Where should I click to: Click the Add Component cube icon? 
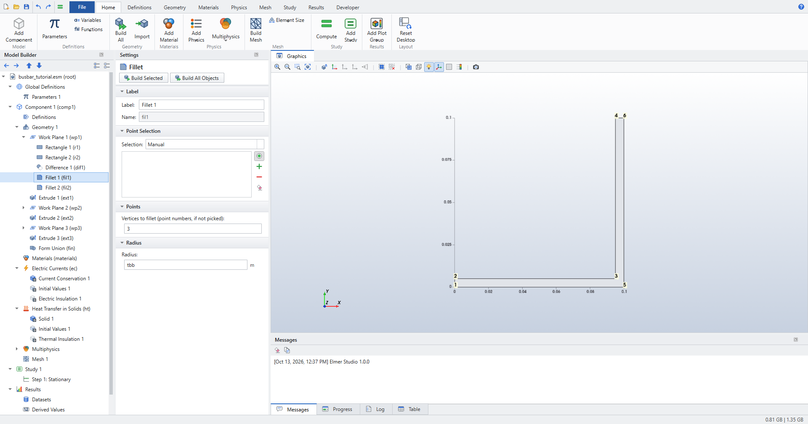[x=19, y=24]
